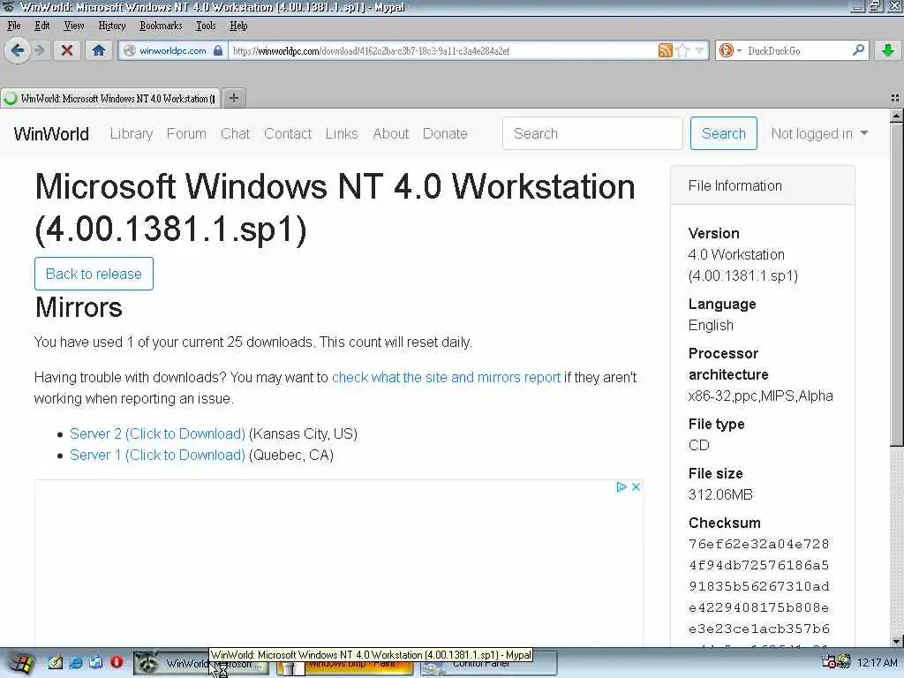The image size is (904, 678).
Task: Expand the Not logged in dropdown
Action: [x=819, y=134]
